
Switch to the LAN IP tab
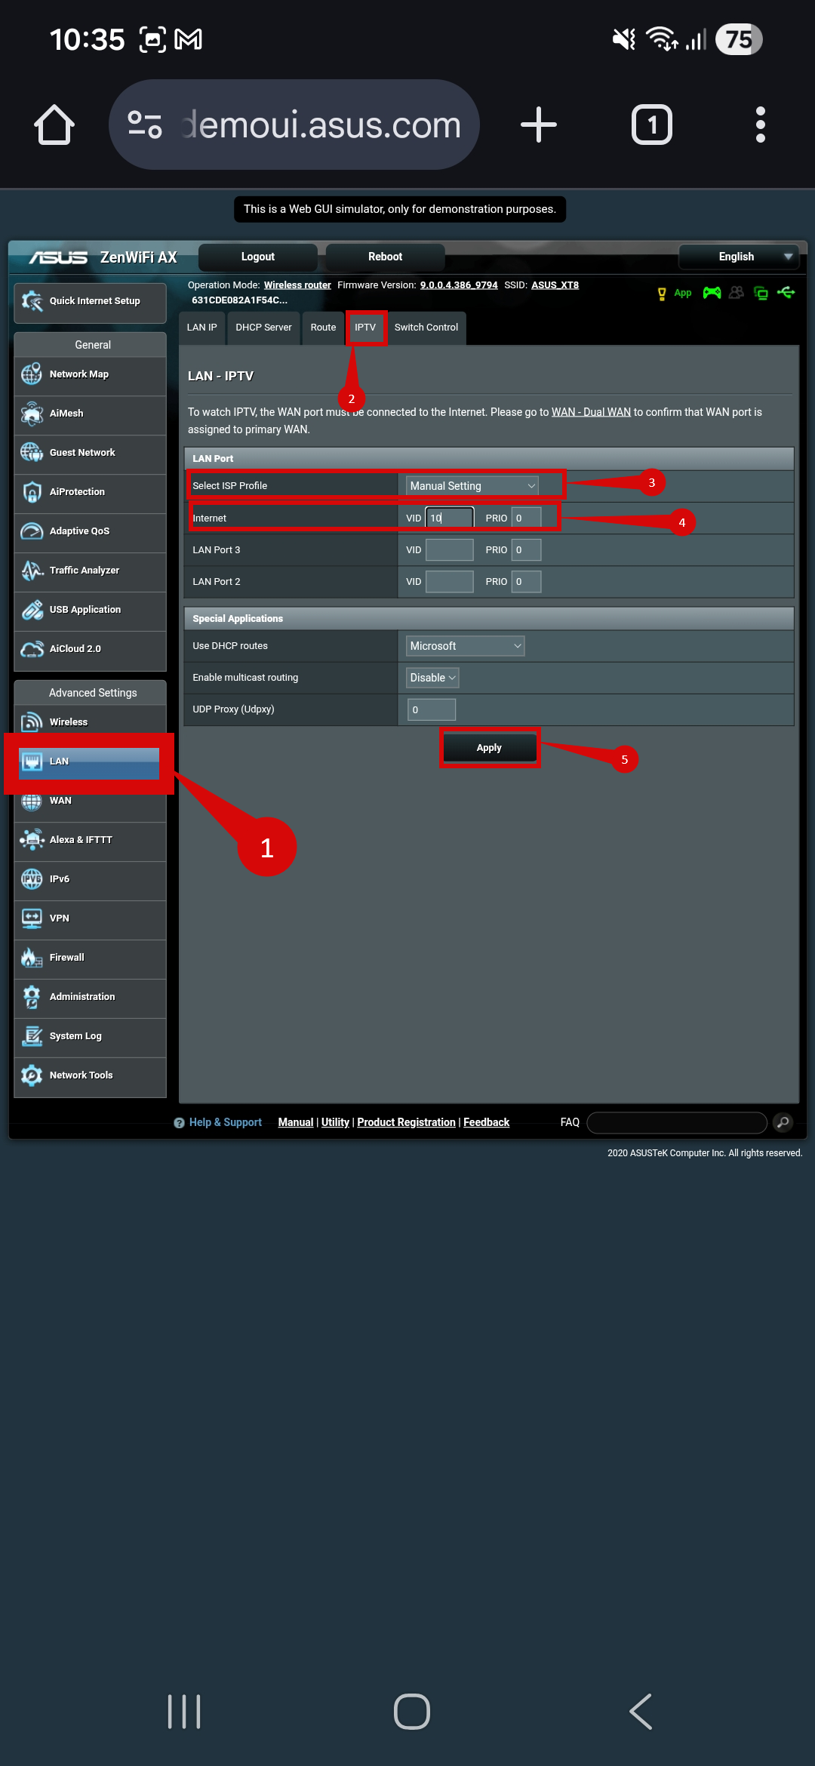202,328
